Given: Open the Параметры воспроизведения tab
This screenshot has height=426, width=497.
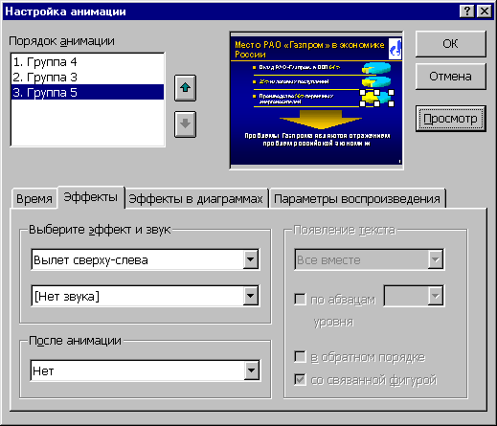Looking at the screenshot, I should point(357,199).
